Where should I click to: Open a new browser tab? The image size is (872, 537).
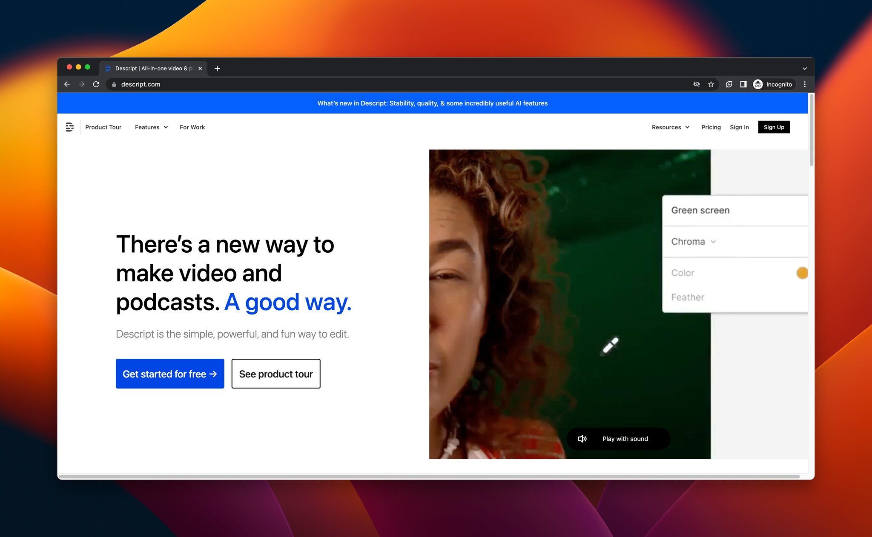[x=217, y=68]
